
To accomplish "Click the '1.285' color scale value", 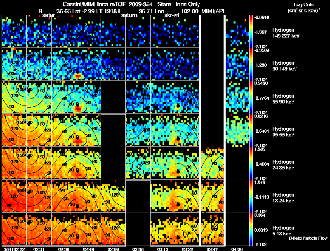I will (260, 149).
